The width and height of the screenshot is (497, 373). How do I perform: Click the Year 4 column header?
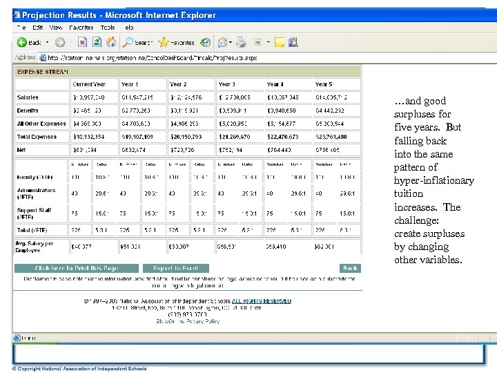[x=275, y=84]
